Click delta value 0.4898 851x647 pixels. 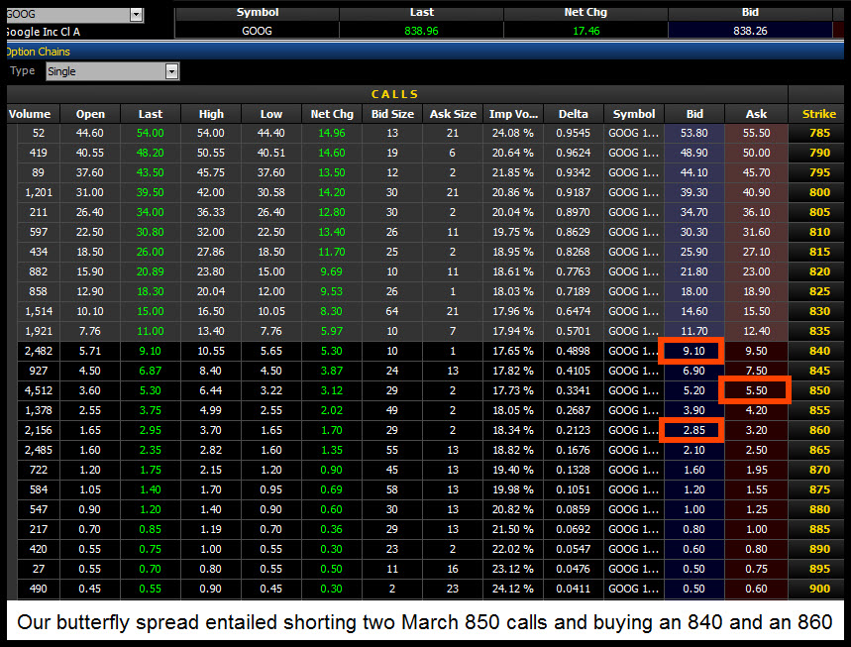pos(573,351)
